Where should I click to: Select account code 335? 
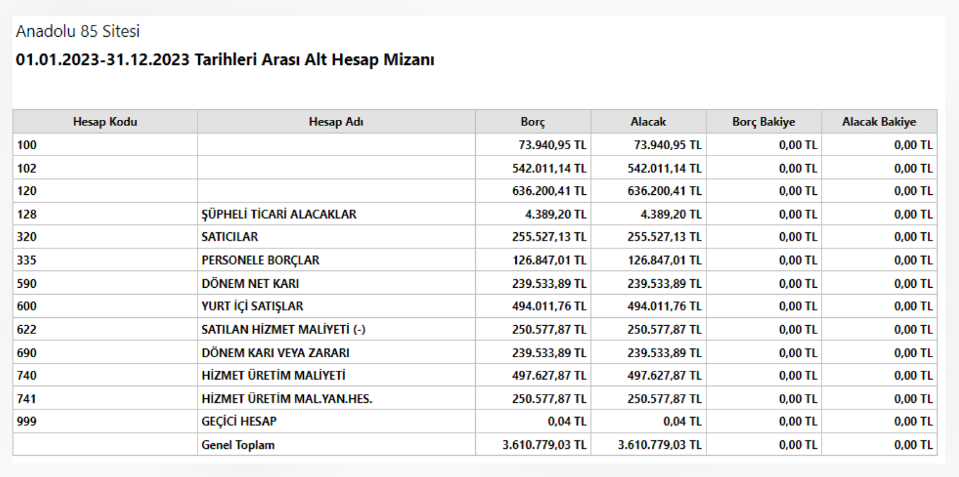[27, 260]
